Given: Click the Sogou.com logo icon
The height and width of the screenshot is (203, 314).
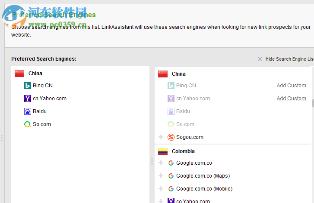Looking at the screenshot, I should [x=171, y=137].
